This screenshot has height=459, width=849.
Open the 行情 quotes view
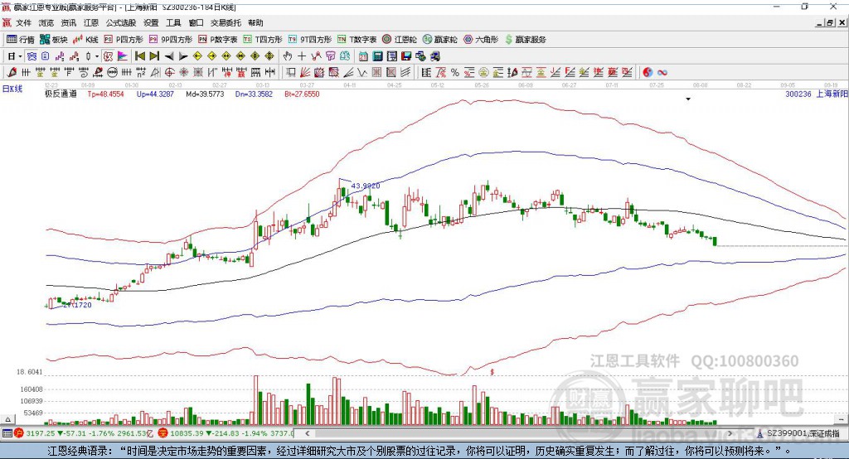click(x=20, y=40)
